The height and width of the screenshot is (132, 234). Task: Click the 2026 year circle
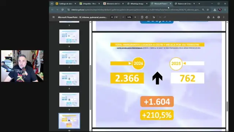coord(138,63)
